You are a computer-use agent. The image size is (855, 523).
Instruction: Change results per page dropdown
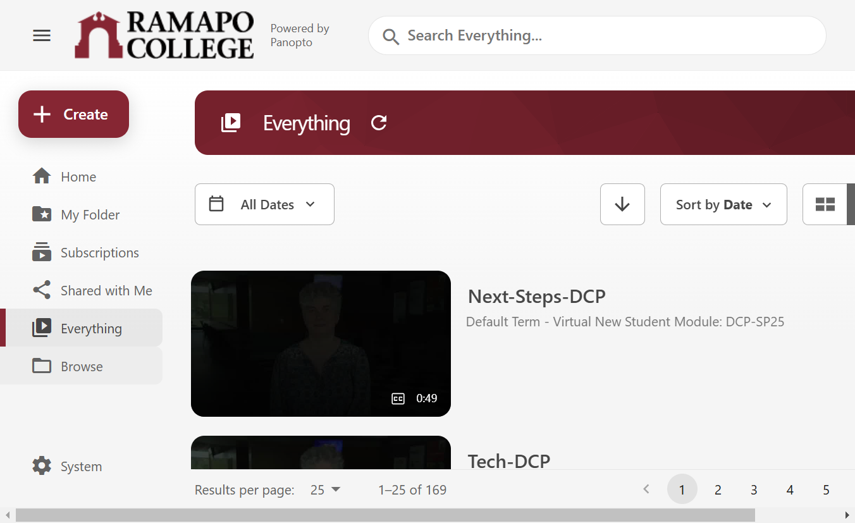click(325, 489)
